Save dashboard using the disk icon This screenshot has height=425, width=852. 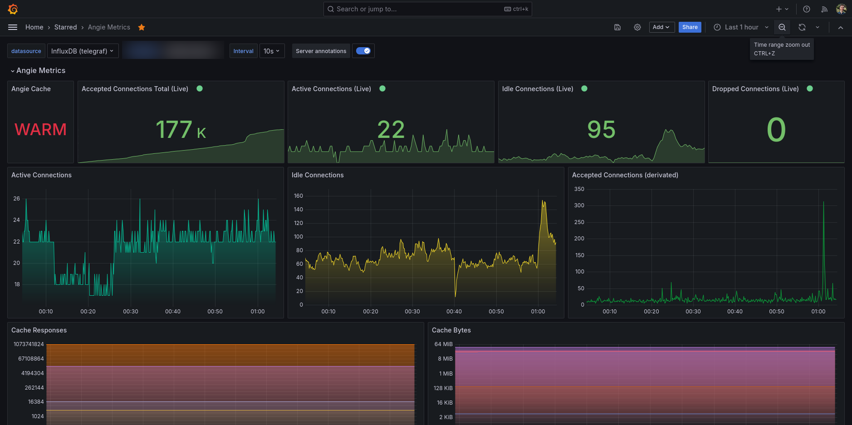(x=617, y=27)
